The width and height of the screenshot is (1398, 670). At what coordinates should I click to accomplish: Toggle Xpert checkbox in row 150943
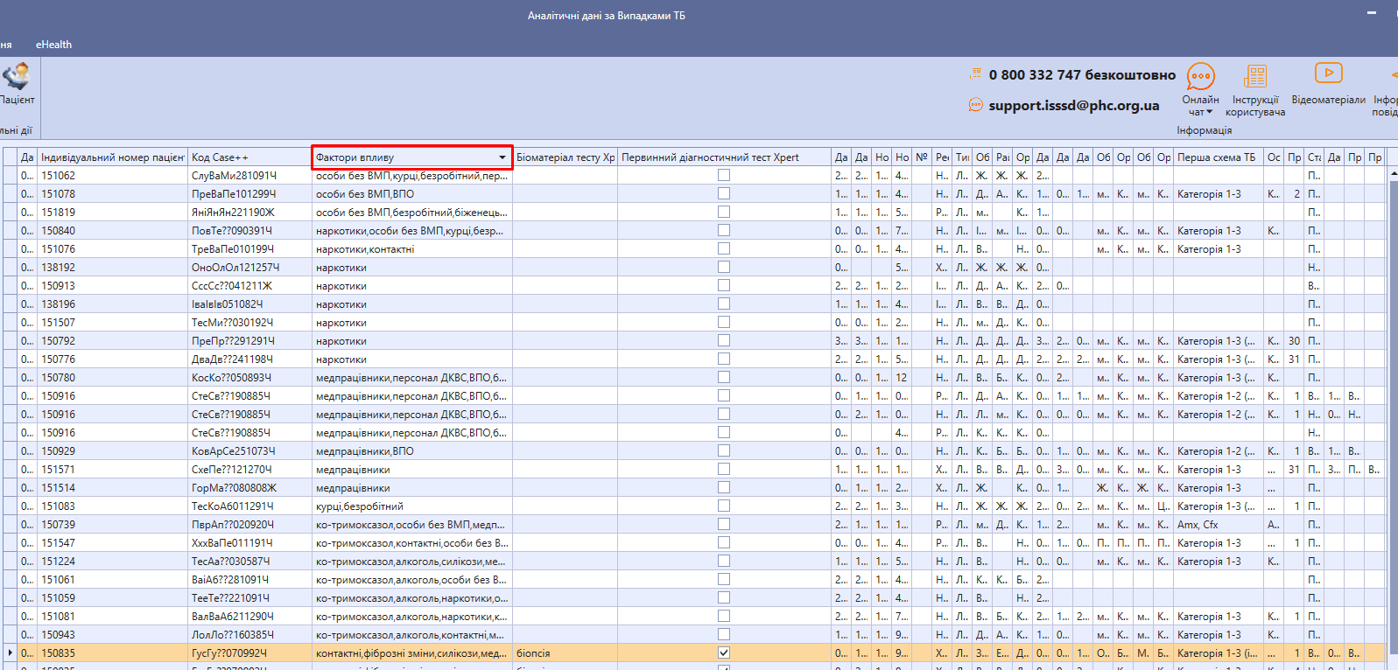point(724,634)
